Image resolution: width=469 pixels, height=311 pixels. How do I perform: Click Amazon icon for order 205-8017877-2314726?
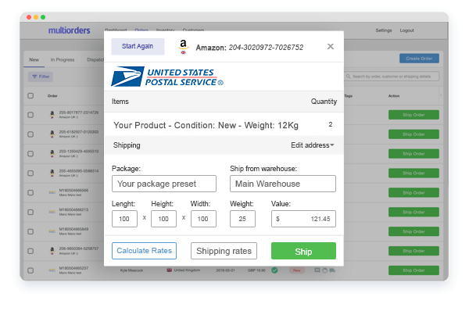[x=52, y=114]
